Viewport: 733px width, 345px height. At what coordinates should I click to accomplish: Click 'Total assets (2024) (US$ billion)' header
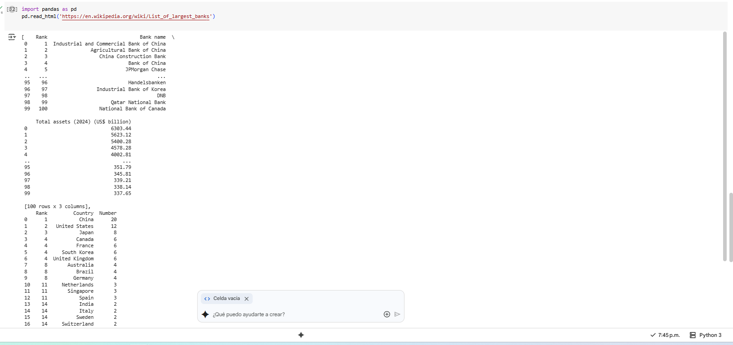[x=83, y=122]
